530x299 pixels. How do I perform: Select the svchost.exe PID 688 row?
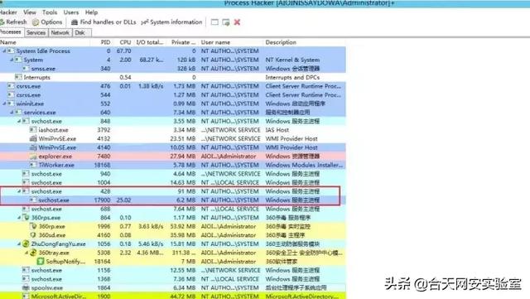tap(173, 209)
